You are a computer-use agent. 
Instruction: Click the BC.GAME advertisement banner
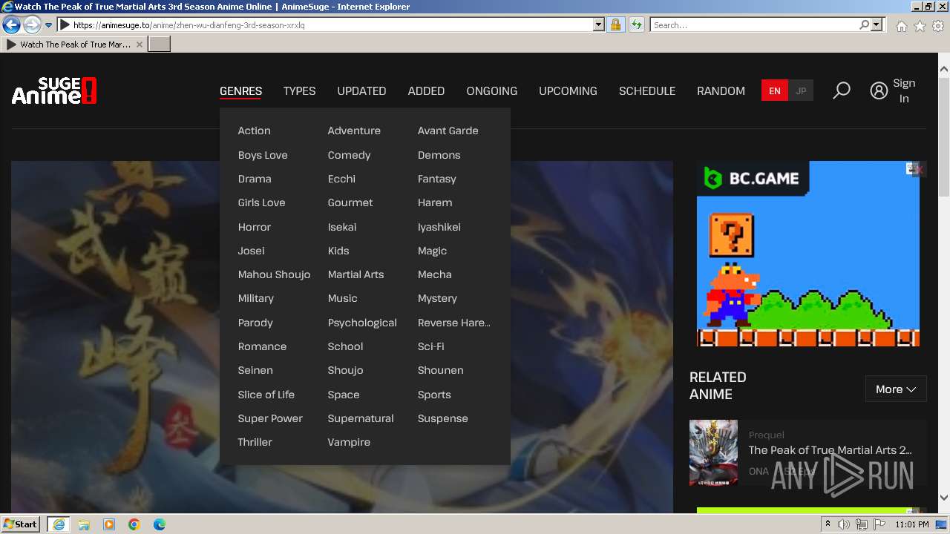(807, 254)
